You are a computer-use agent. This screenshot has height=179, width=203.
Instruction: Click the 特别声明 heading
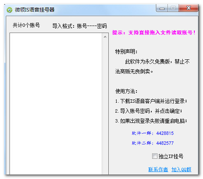coord(126,52)
